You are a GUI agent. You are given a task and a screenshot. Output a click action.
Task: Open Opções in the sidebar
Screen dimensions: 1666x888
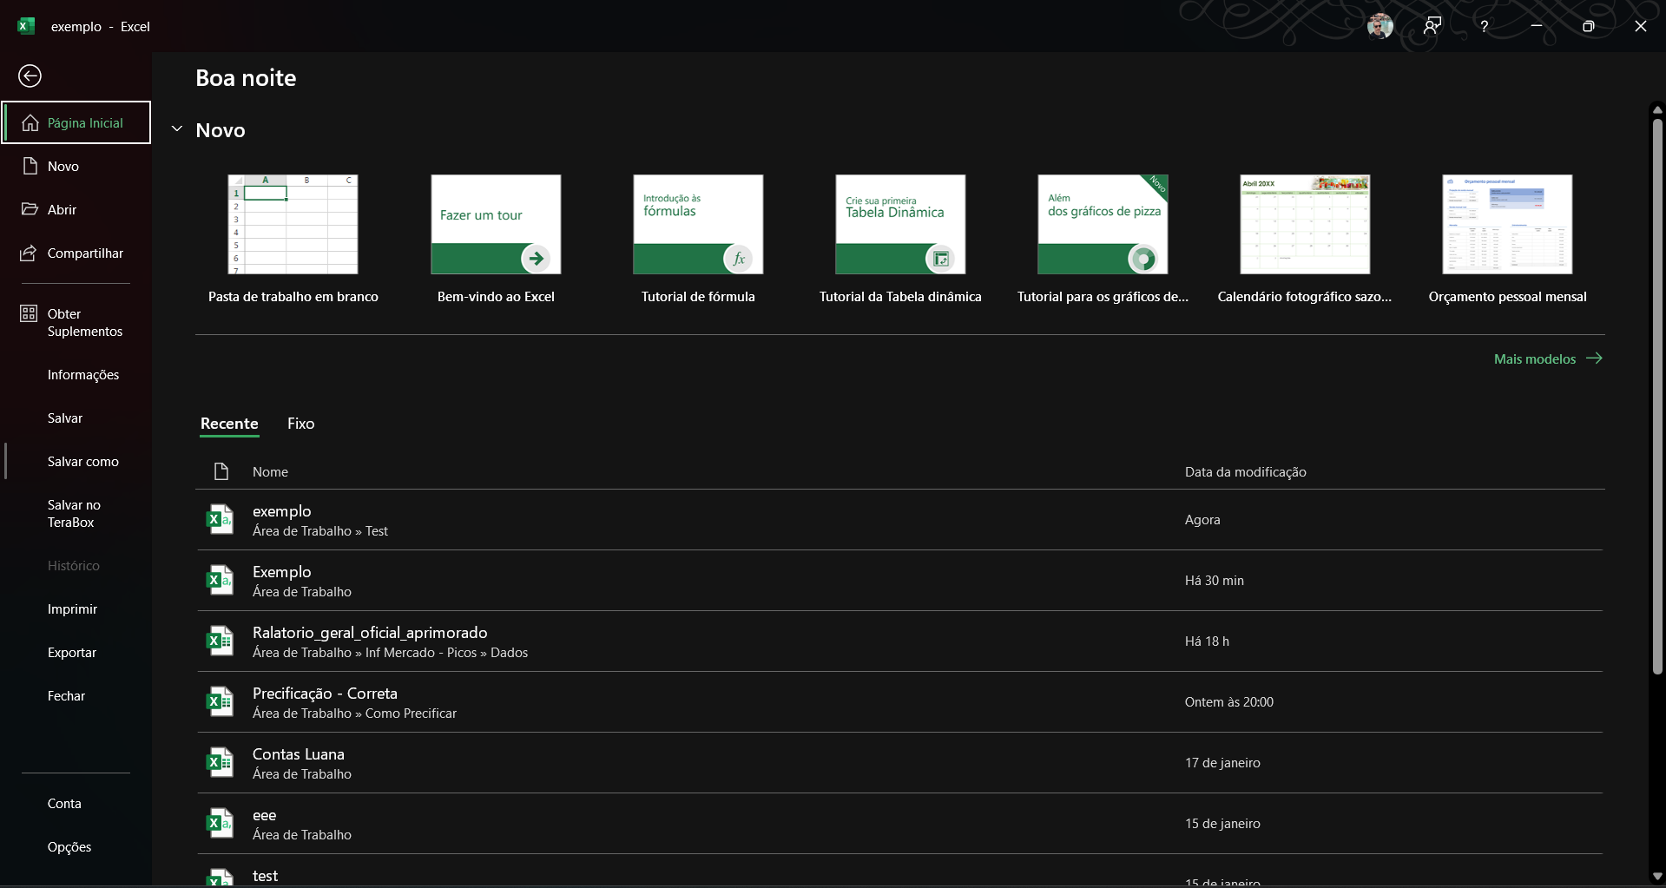click(x=69, y=847)
